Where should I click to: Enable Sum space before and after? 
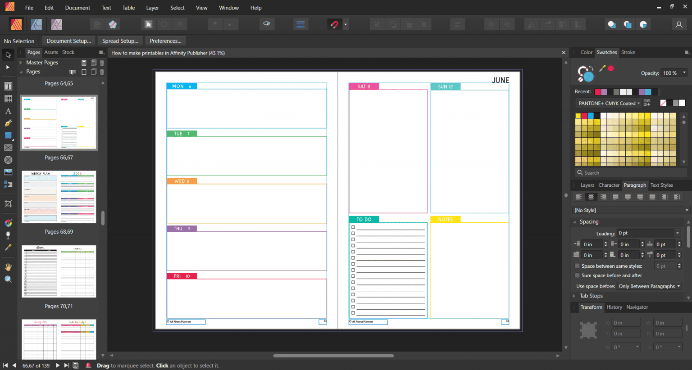tap(577, 275)
